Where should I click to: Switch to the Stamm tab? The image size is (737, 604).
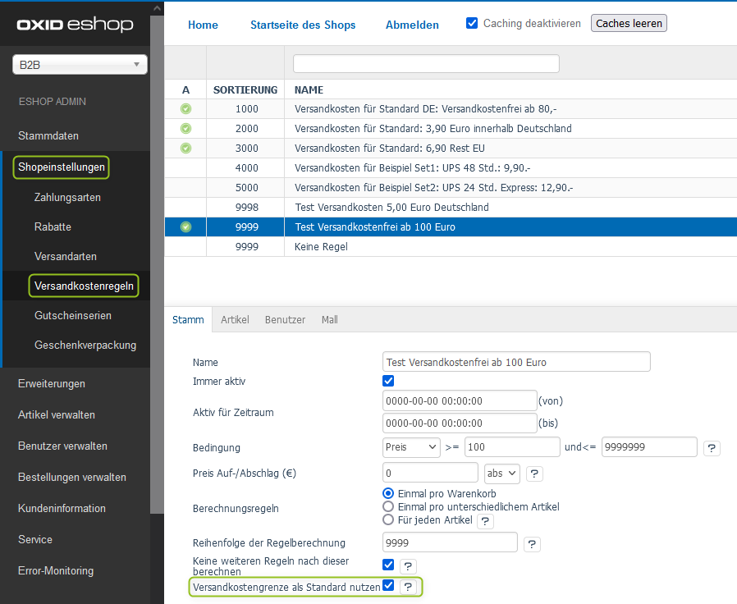pos(188,319)
